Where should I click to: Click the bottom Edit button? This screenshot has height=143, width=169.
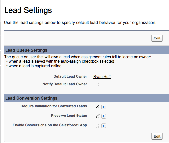tap(157, 136)
